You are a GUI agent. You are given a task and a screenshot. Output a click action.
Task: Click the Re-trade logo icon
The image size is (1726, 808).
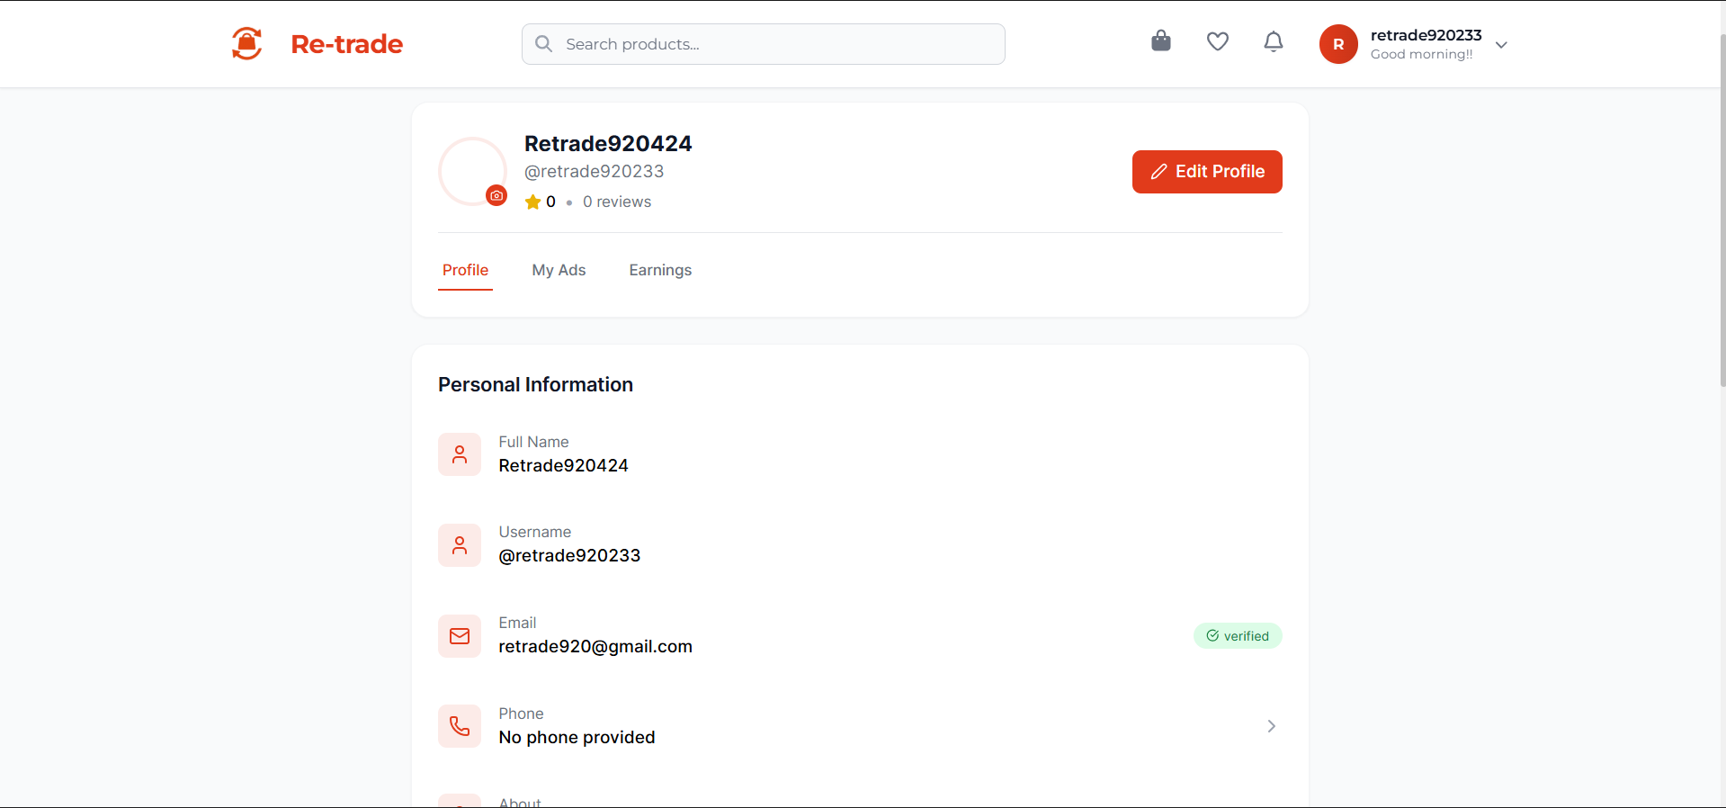[246, 43]
